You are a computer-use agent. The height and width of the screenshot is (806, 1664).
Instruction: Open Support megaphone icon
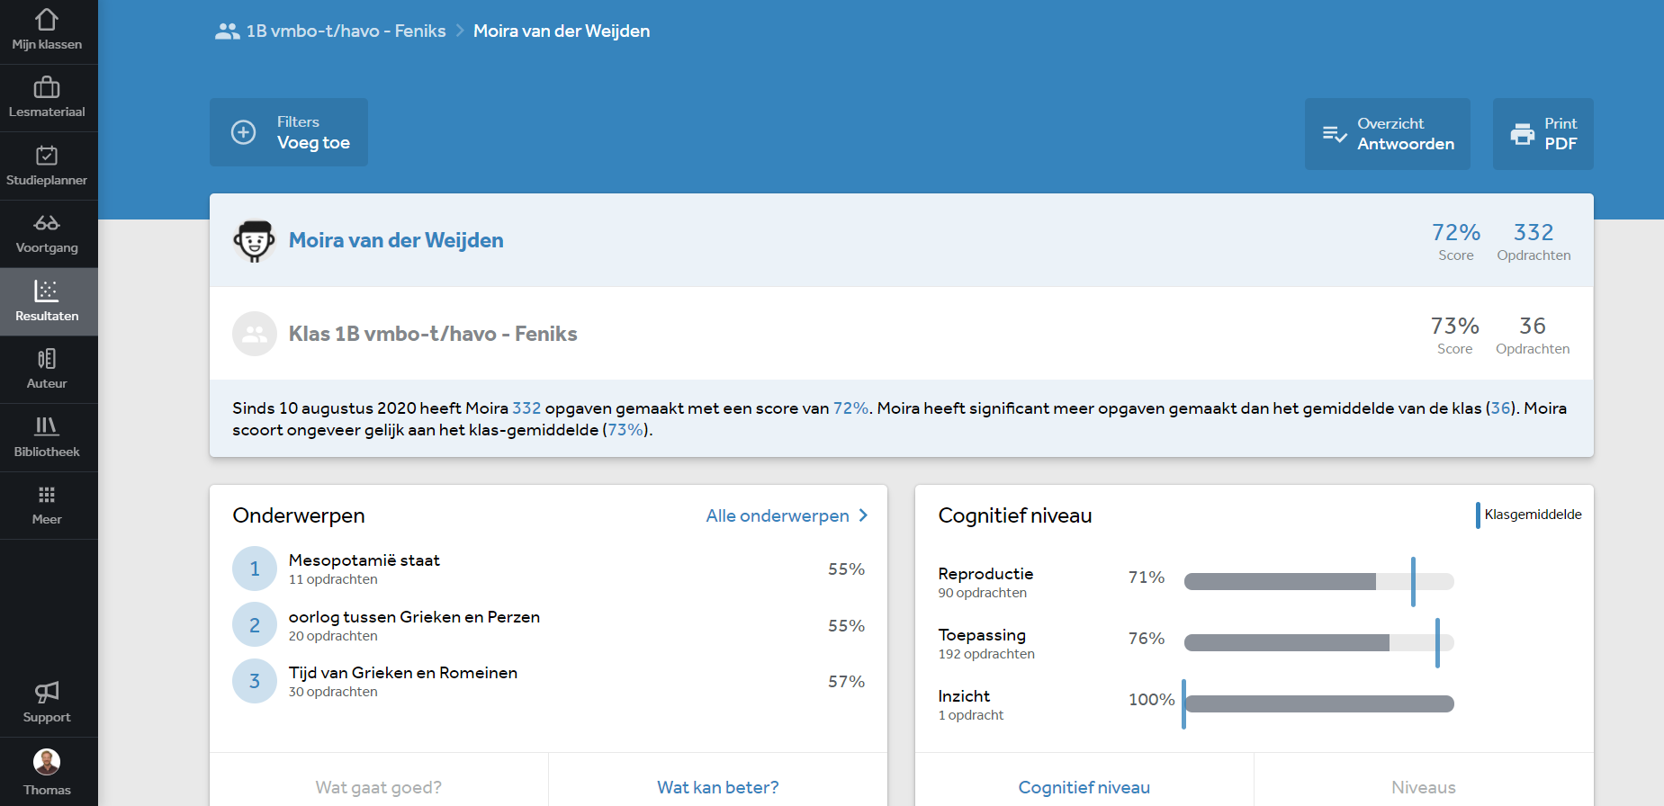pos(47,692)
